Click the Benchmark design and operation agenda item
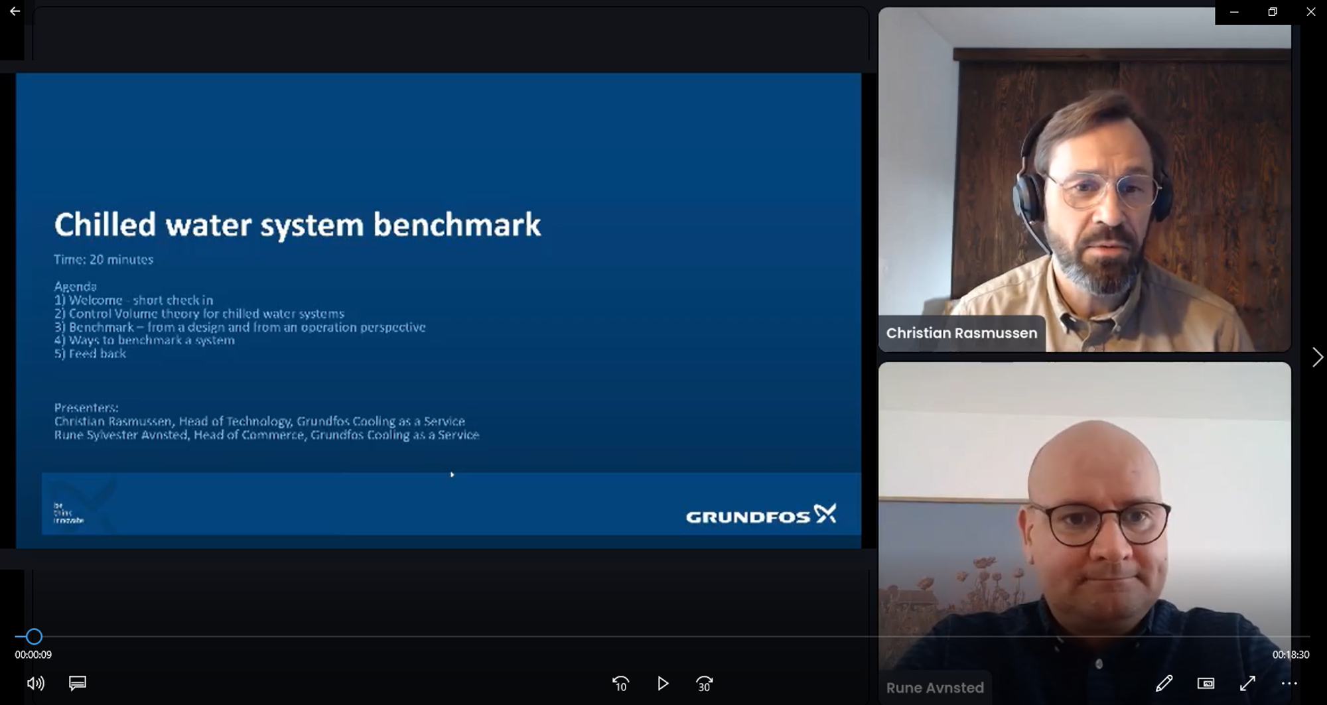Image resolution: width=1327 pixels, height=705 pixels. (240, 327)
